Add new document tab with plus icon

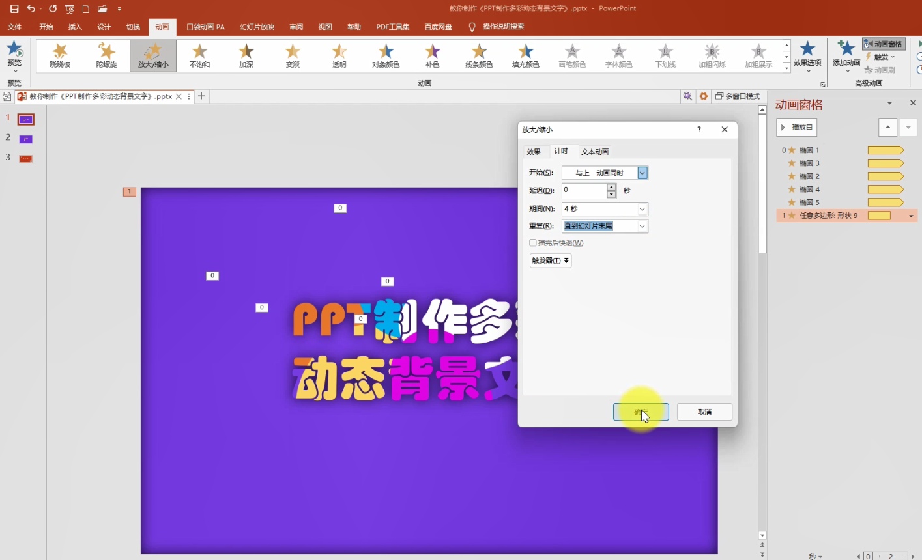(x=201, y=96)
